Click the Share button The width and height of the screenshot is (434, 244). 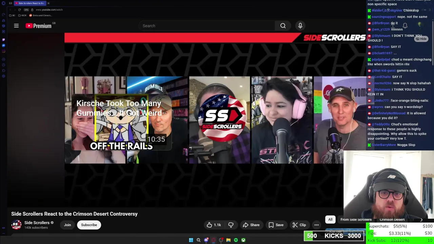tap(251, 225)
